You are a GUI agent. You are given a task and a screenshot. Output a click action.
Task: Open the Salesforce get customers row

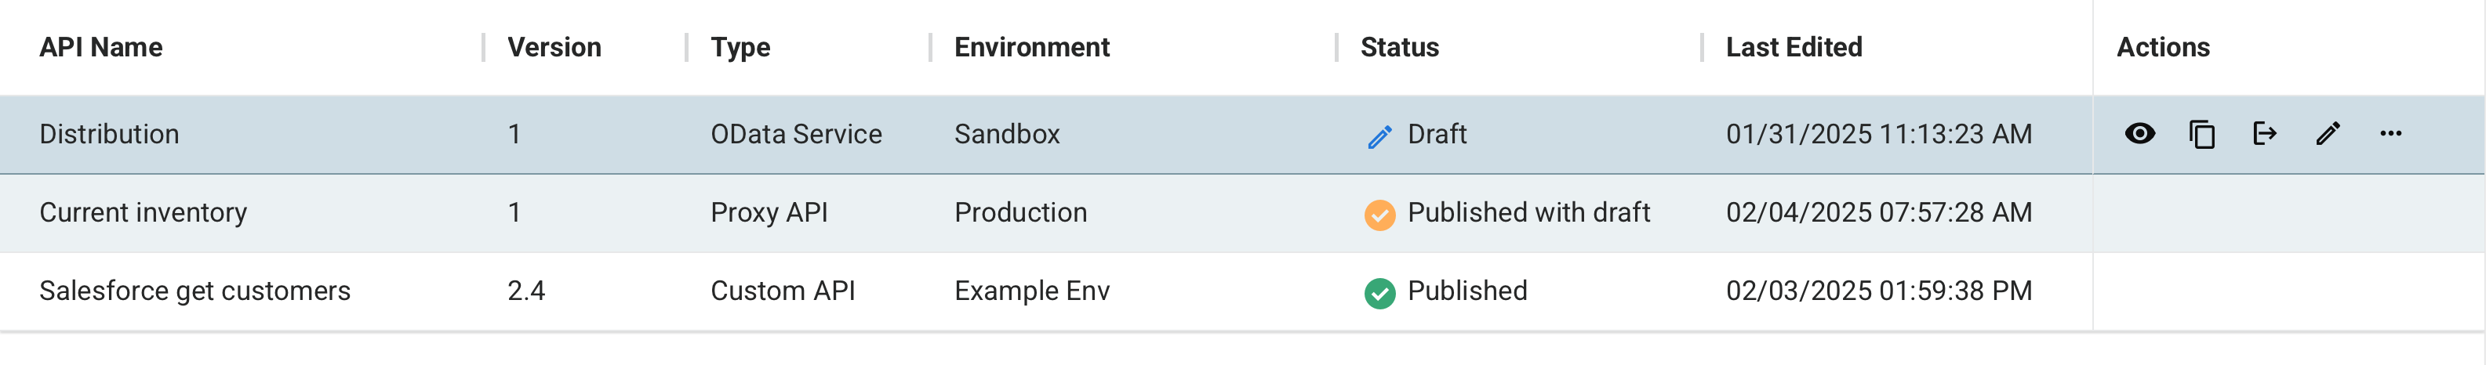(x=195, y=291)
